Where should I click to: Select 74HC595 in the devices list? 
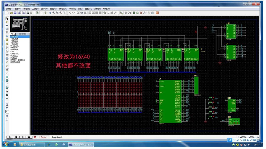[15, 41]
